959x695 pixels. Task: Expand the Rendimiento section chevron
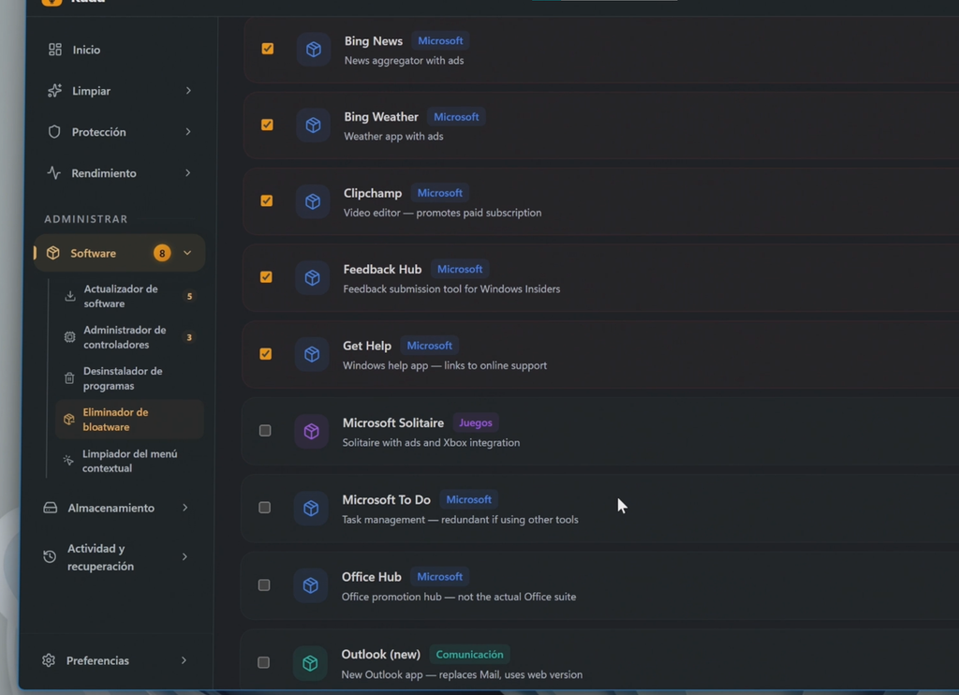point(187,173)
